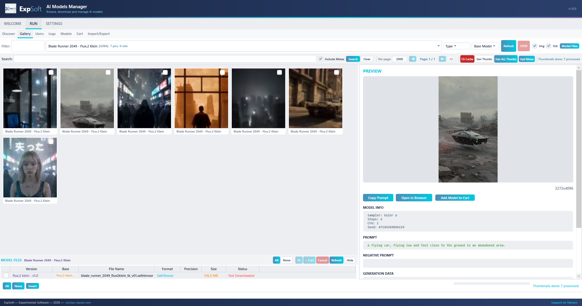Image resolution: width=582 pixels, height=306 pixels.
Task: Open the Import/Export sub-tab
Action: coord(99,34)
